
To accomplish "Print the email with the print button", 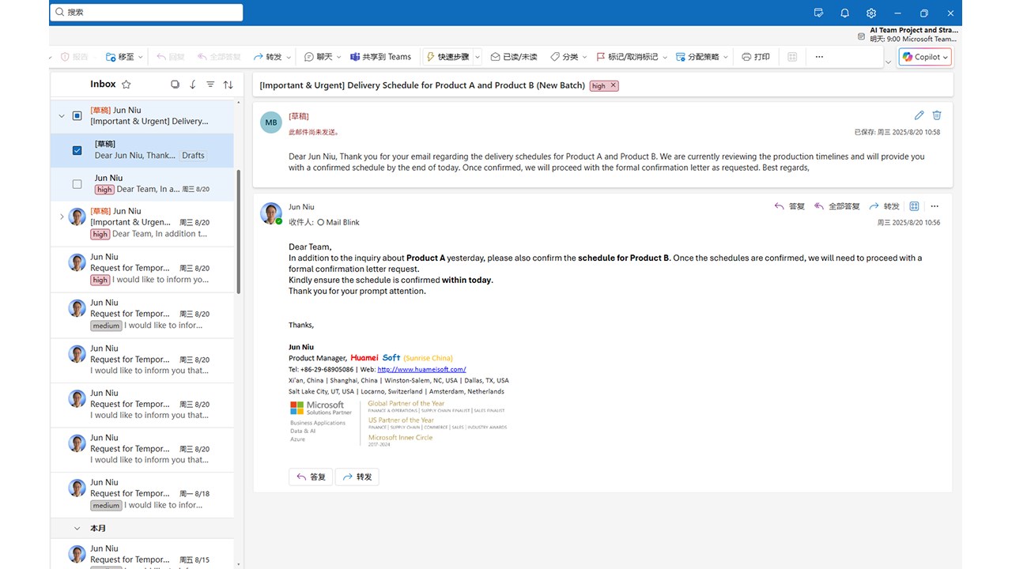I will [756, 57].
